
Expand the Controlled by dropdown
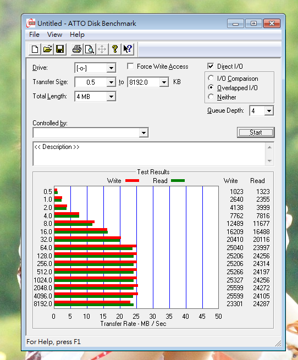pos(144,132)
